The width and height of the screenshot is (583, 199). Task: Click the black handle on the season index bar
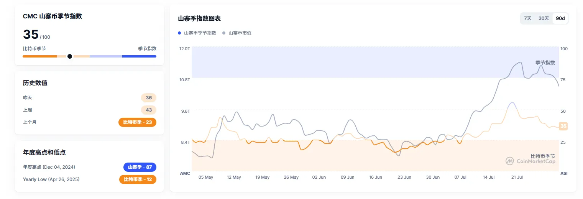tap(70, 56)
